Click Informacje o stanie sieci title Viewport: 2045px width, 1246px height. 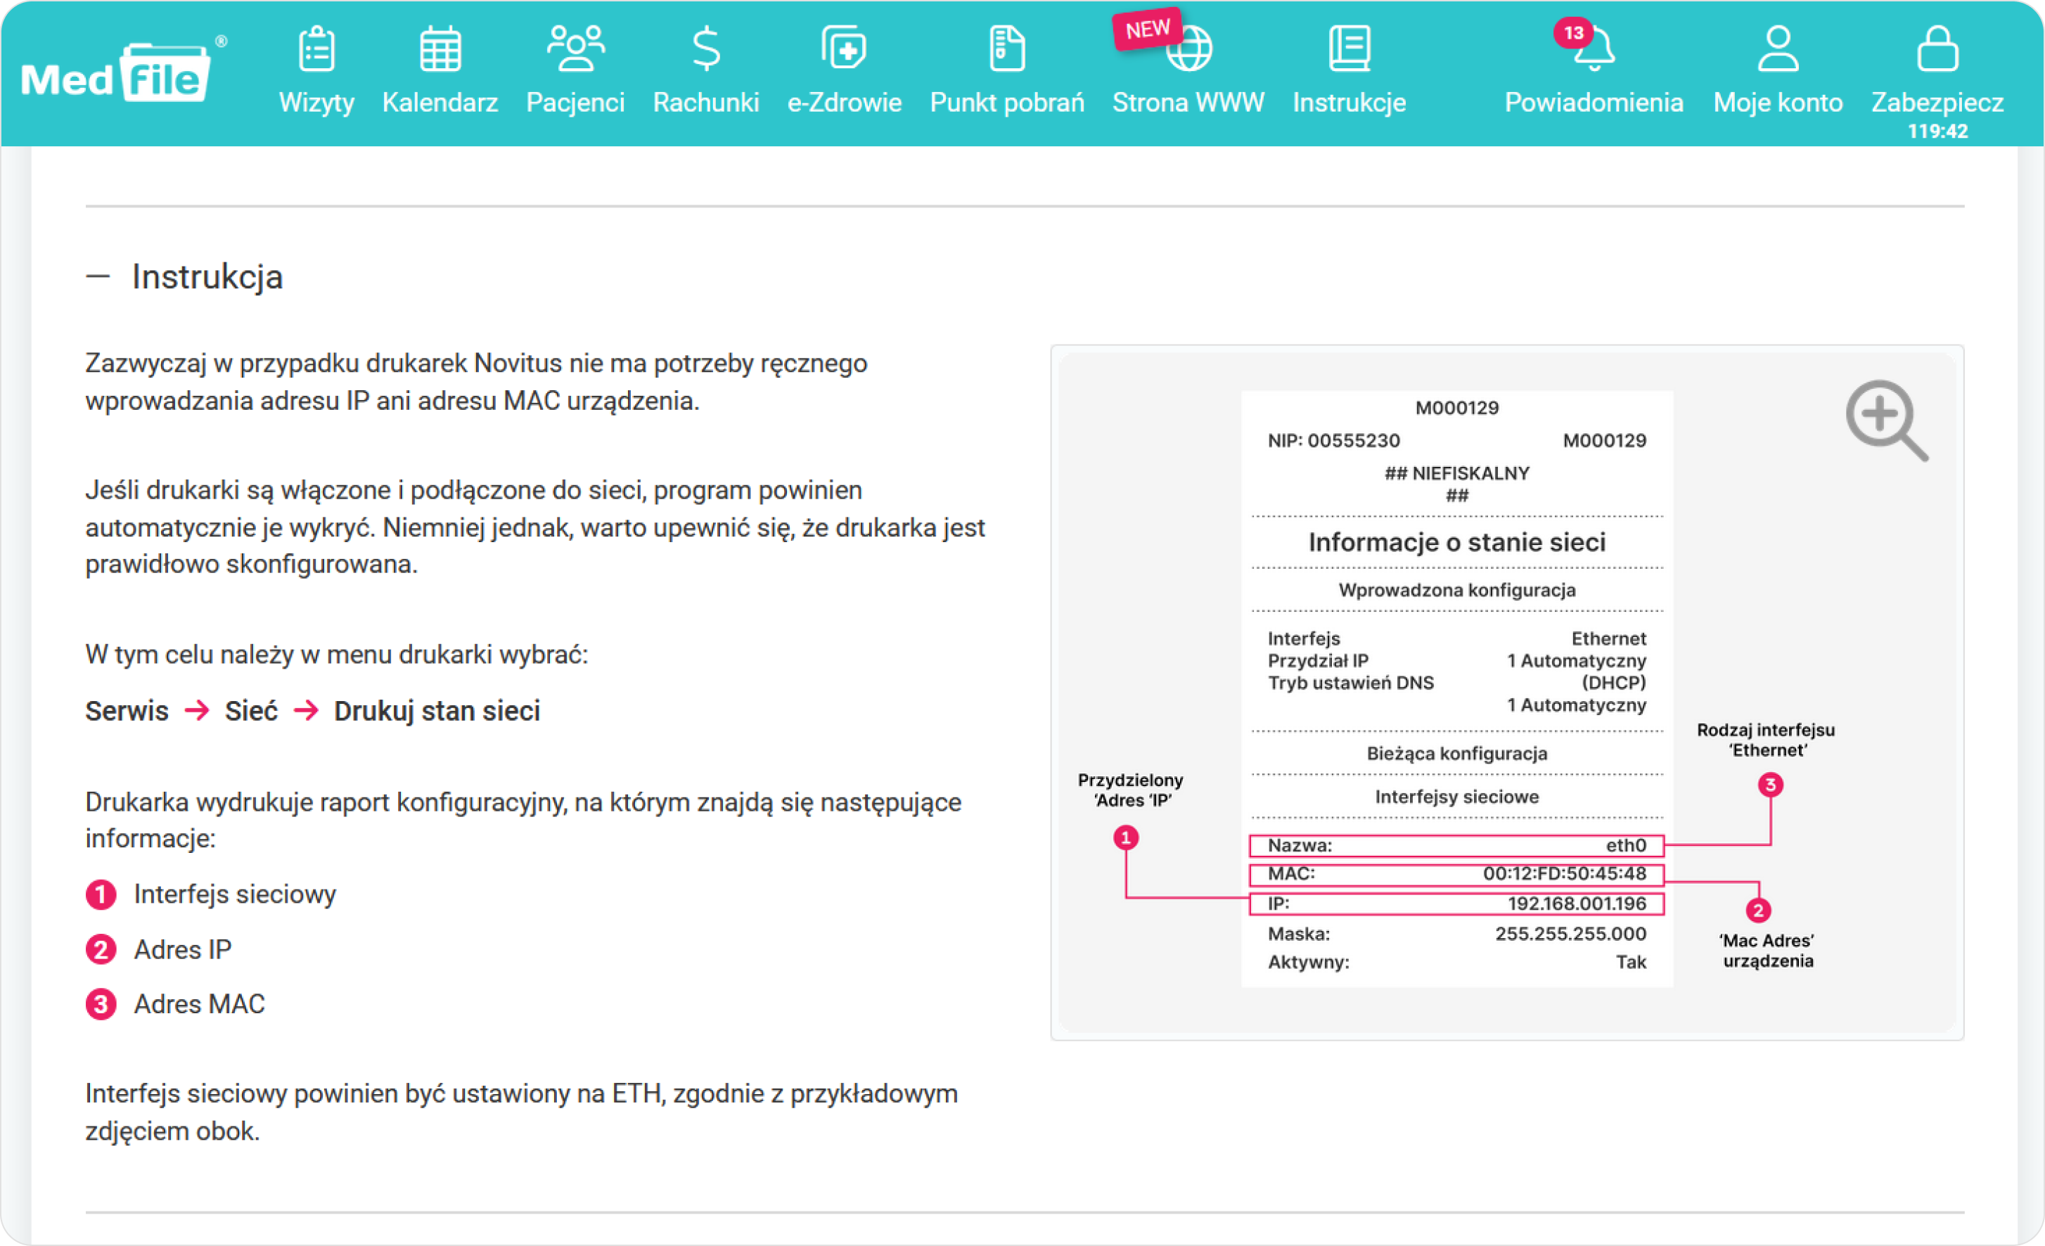(1456, 543)
